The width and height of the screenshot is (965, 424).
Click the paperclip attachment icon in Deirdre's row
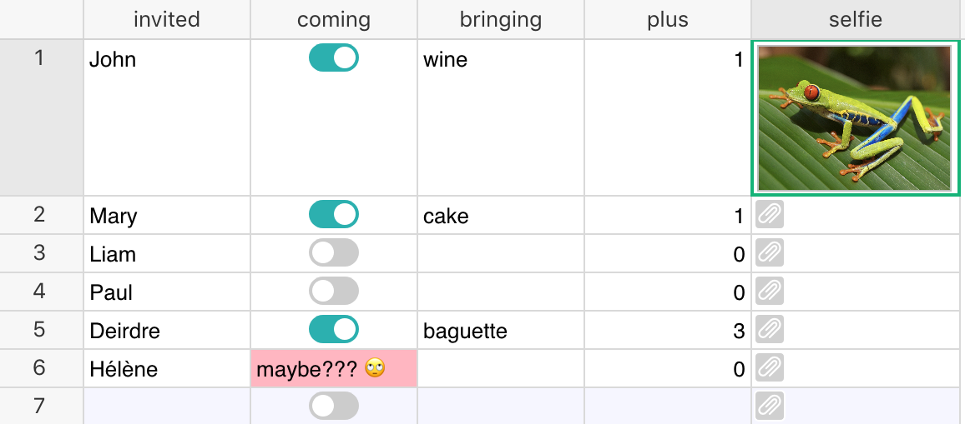pyautogui.click(x=770, y=329)
